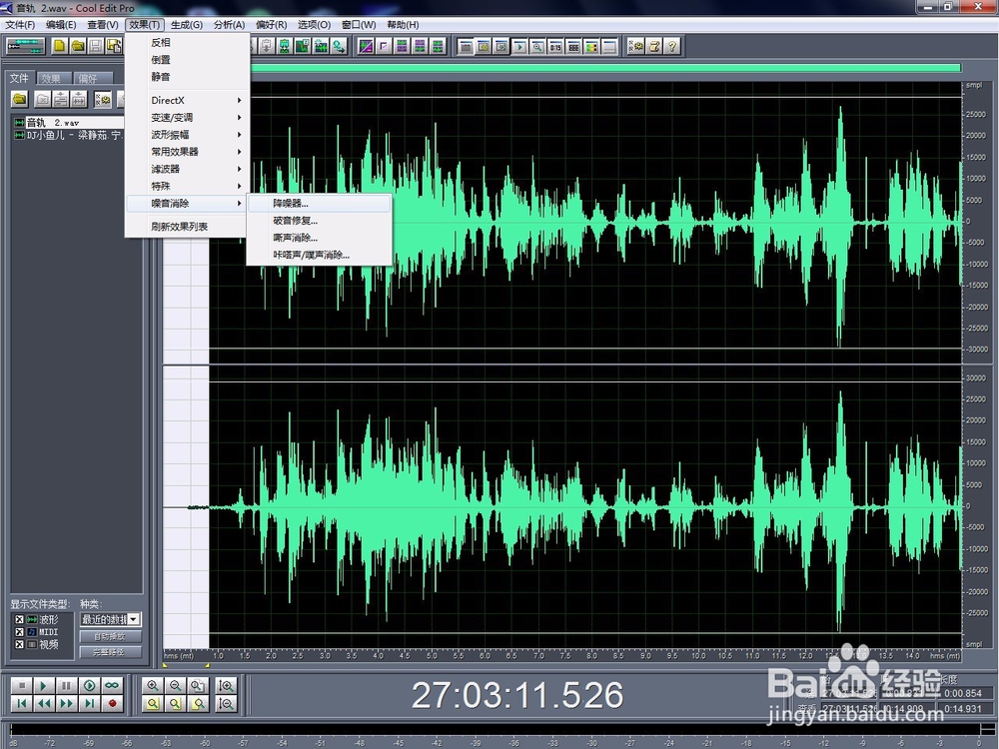Open the 分析(A) menu
Screen dimensions: 999x749
pos(230,24)
